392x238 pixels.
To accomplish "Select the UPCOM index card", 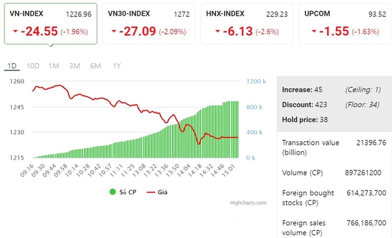I will click(345, 24).
